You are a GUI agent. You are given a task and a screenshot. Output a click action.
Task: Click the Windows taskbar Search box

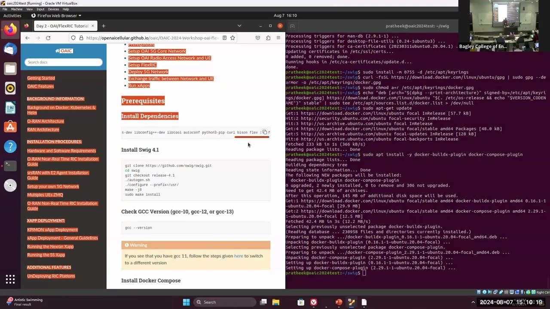[225, 302]
